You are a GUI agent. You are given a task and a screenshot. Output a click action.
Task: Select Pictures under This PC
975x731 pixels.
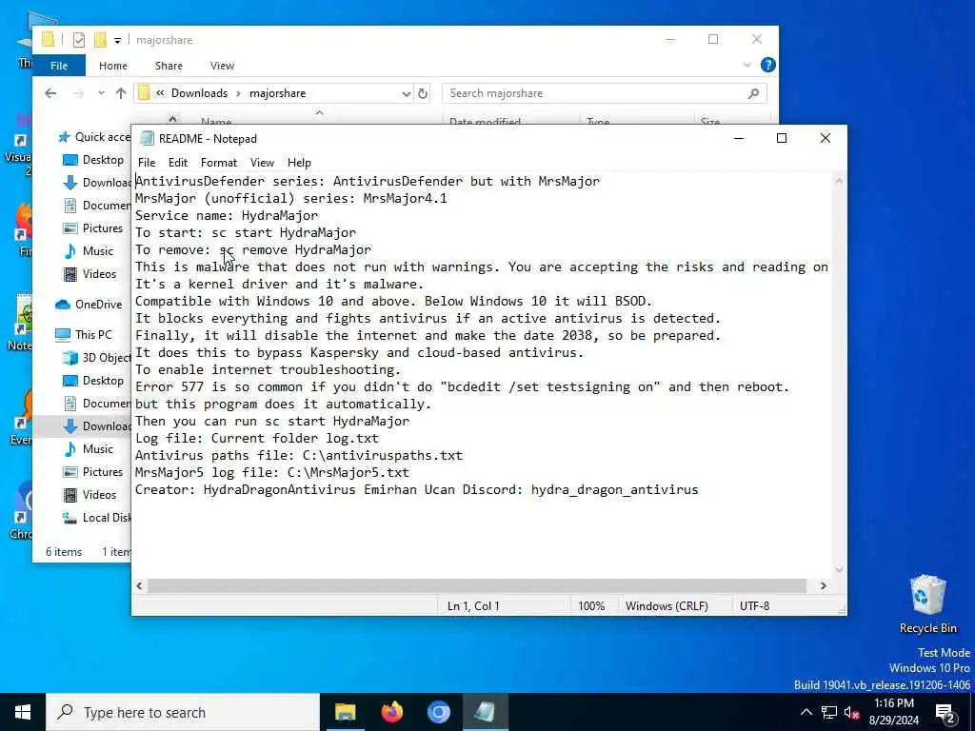(92, 472)
